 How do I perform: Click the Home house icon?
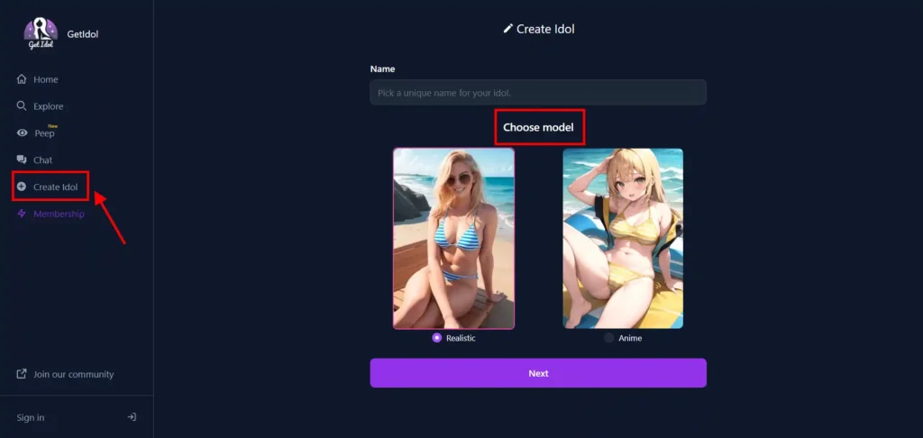[x=22, y=79]
